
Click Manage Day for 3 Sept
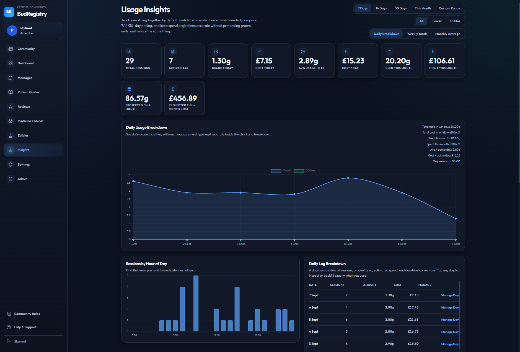[x=450, y=344]
